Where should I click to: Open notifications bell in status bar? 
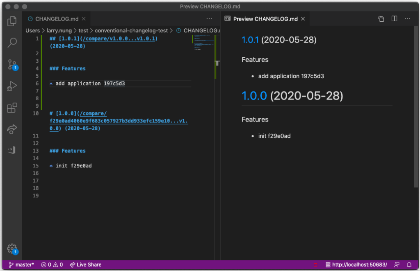(x=409, y=265)
